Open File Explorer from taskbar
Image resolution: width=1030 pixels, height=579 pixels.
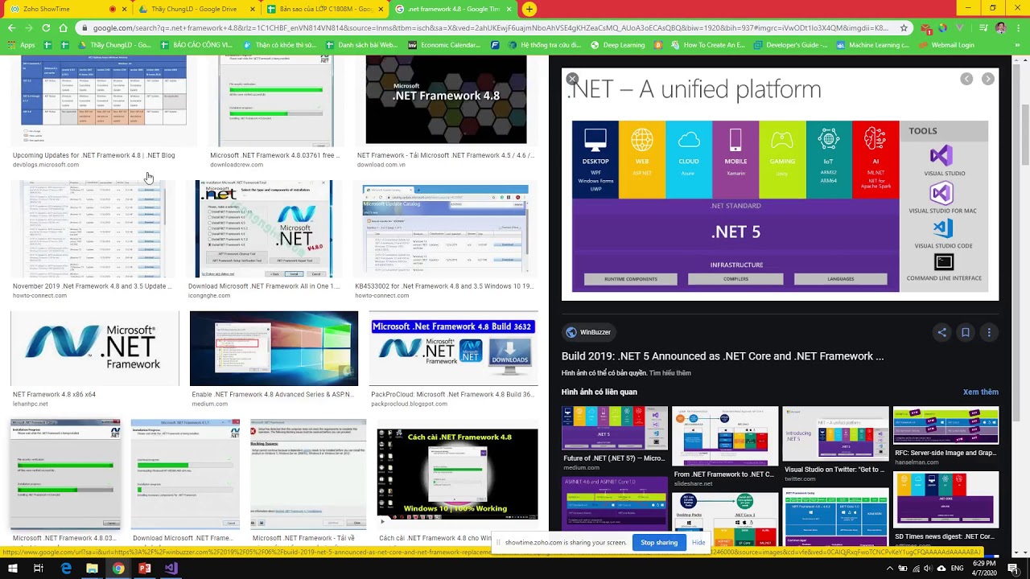click(92, 569)
